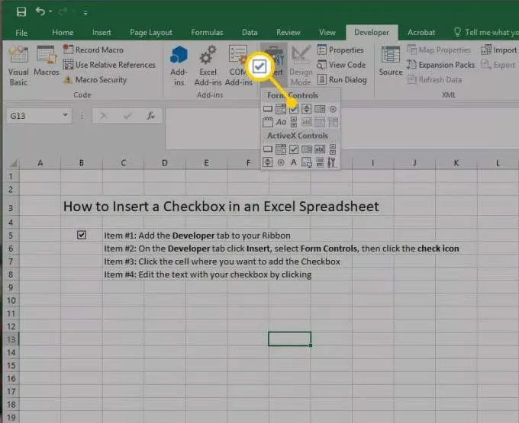Save the workbook with the floppy icon

point(21,12)
